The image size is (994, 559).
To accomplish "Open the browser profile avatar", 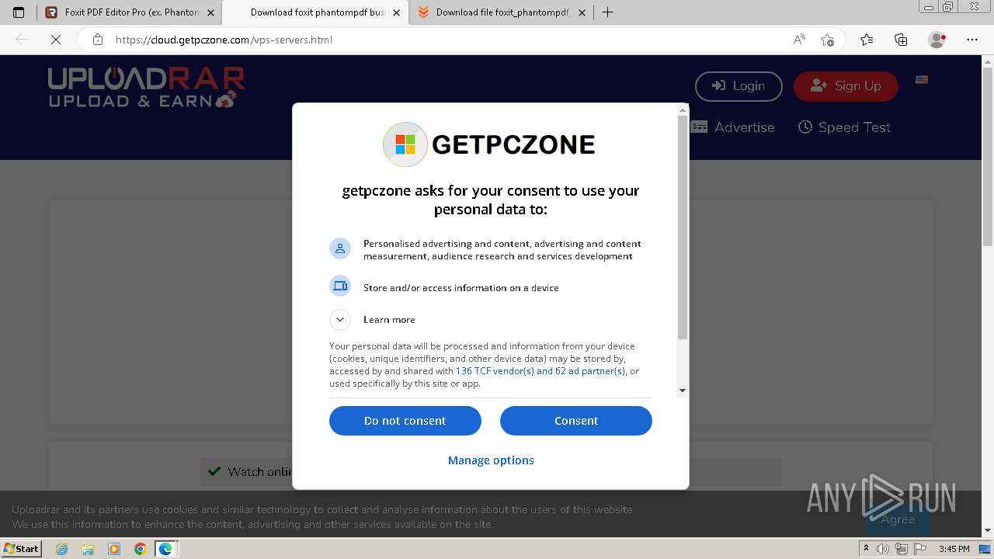I will (x=937, y=40).
